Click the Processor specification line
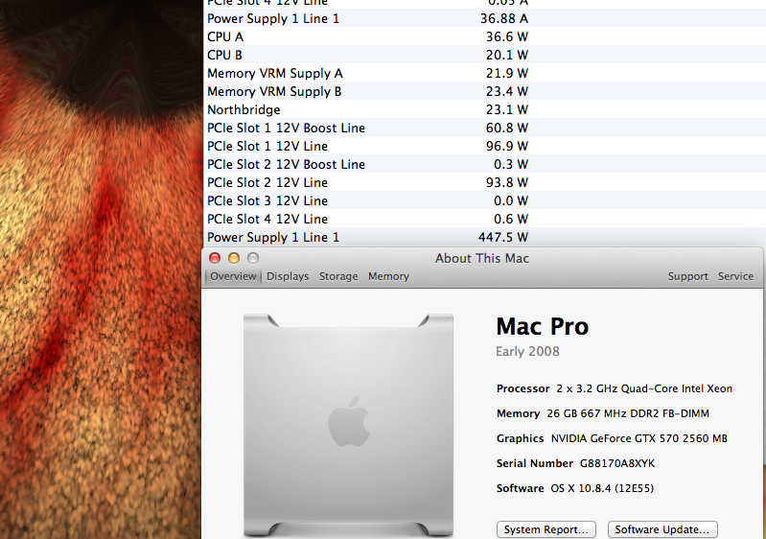The image size is (766, 539). coord(615,388)
